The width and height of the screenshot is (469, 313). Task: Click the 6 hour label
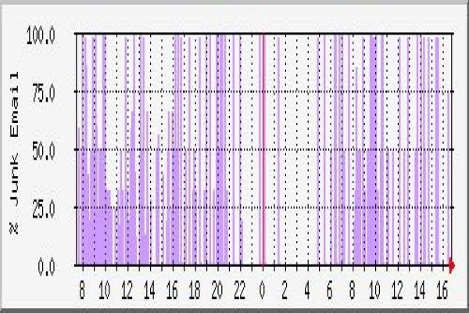[x=330, y=290]
